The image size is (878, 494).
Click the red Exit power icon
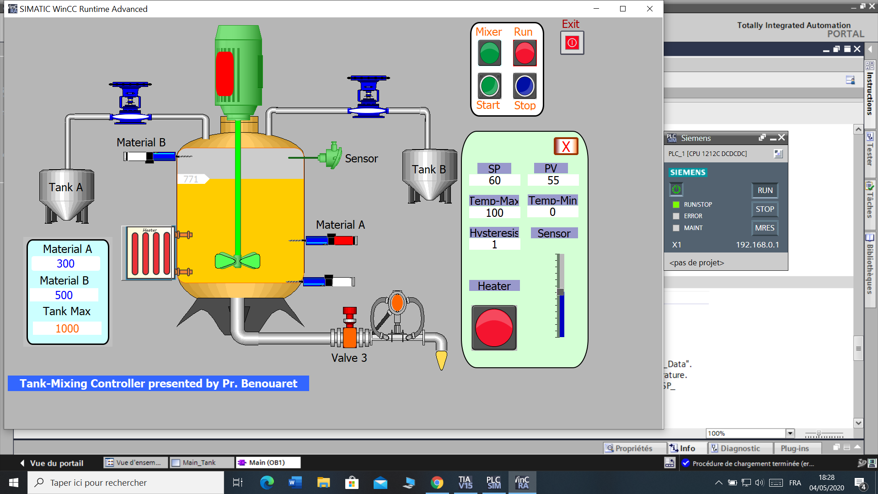click(572, 43)
